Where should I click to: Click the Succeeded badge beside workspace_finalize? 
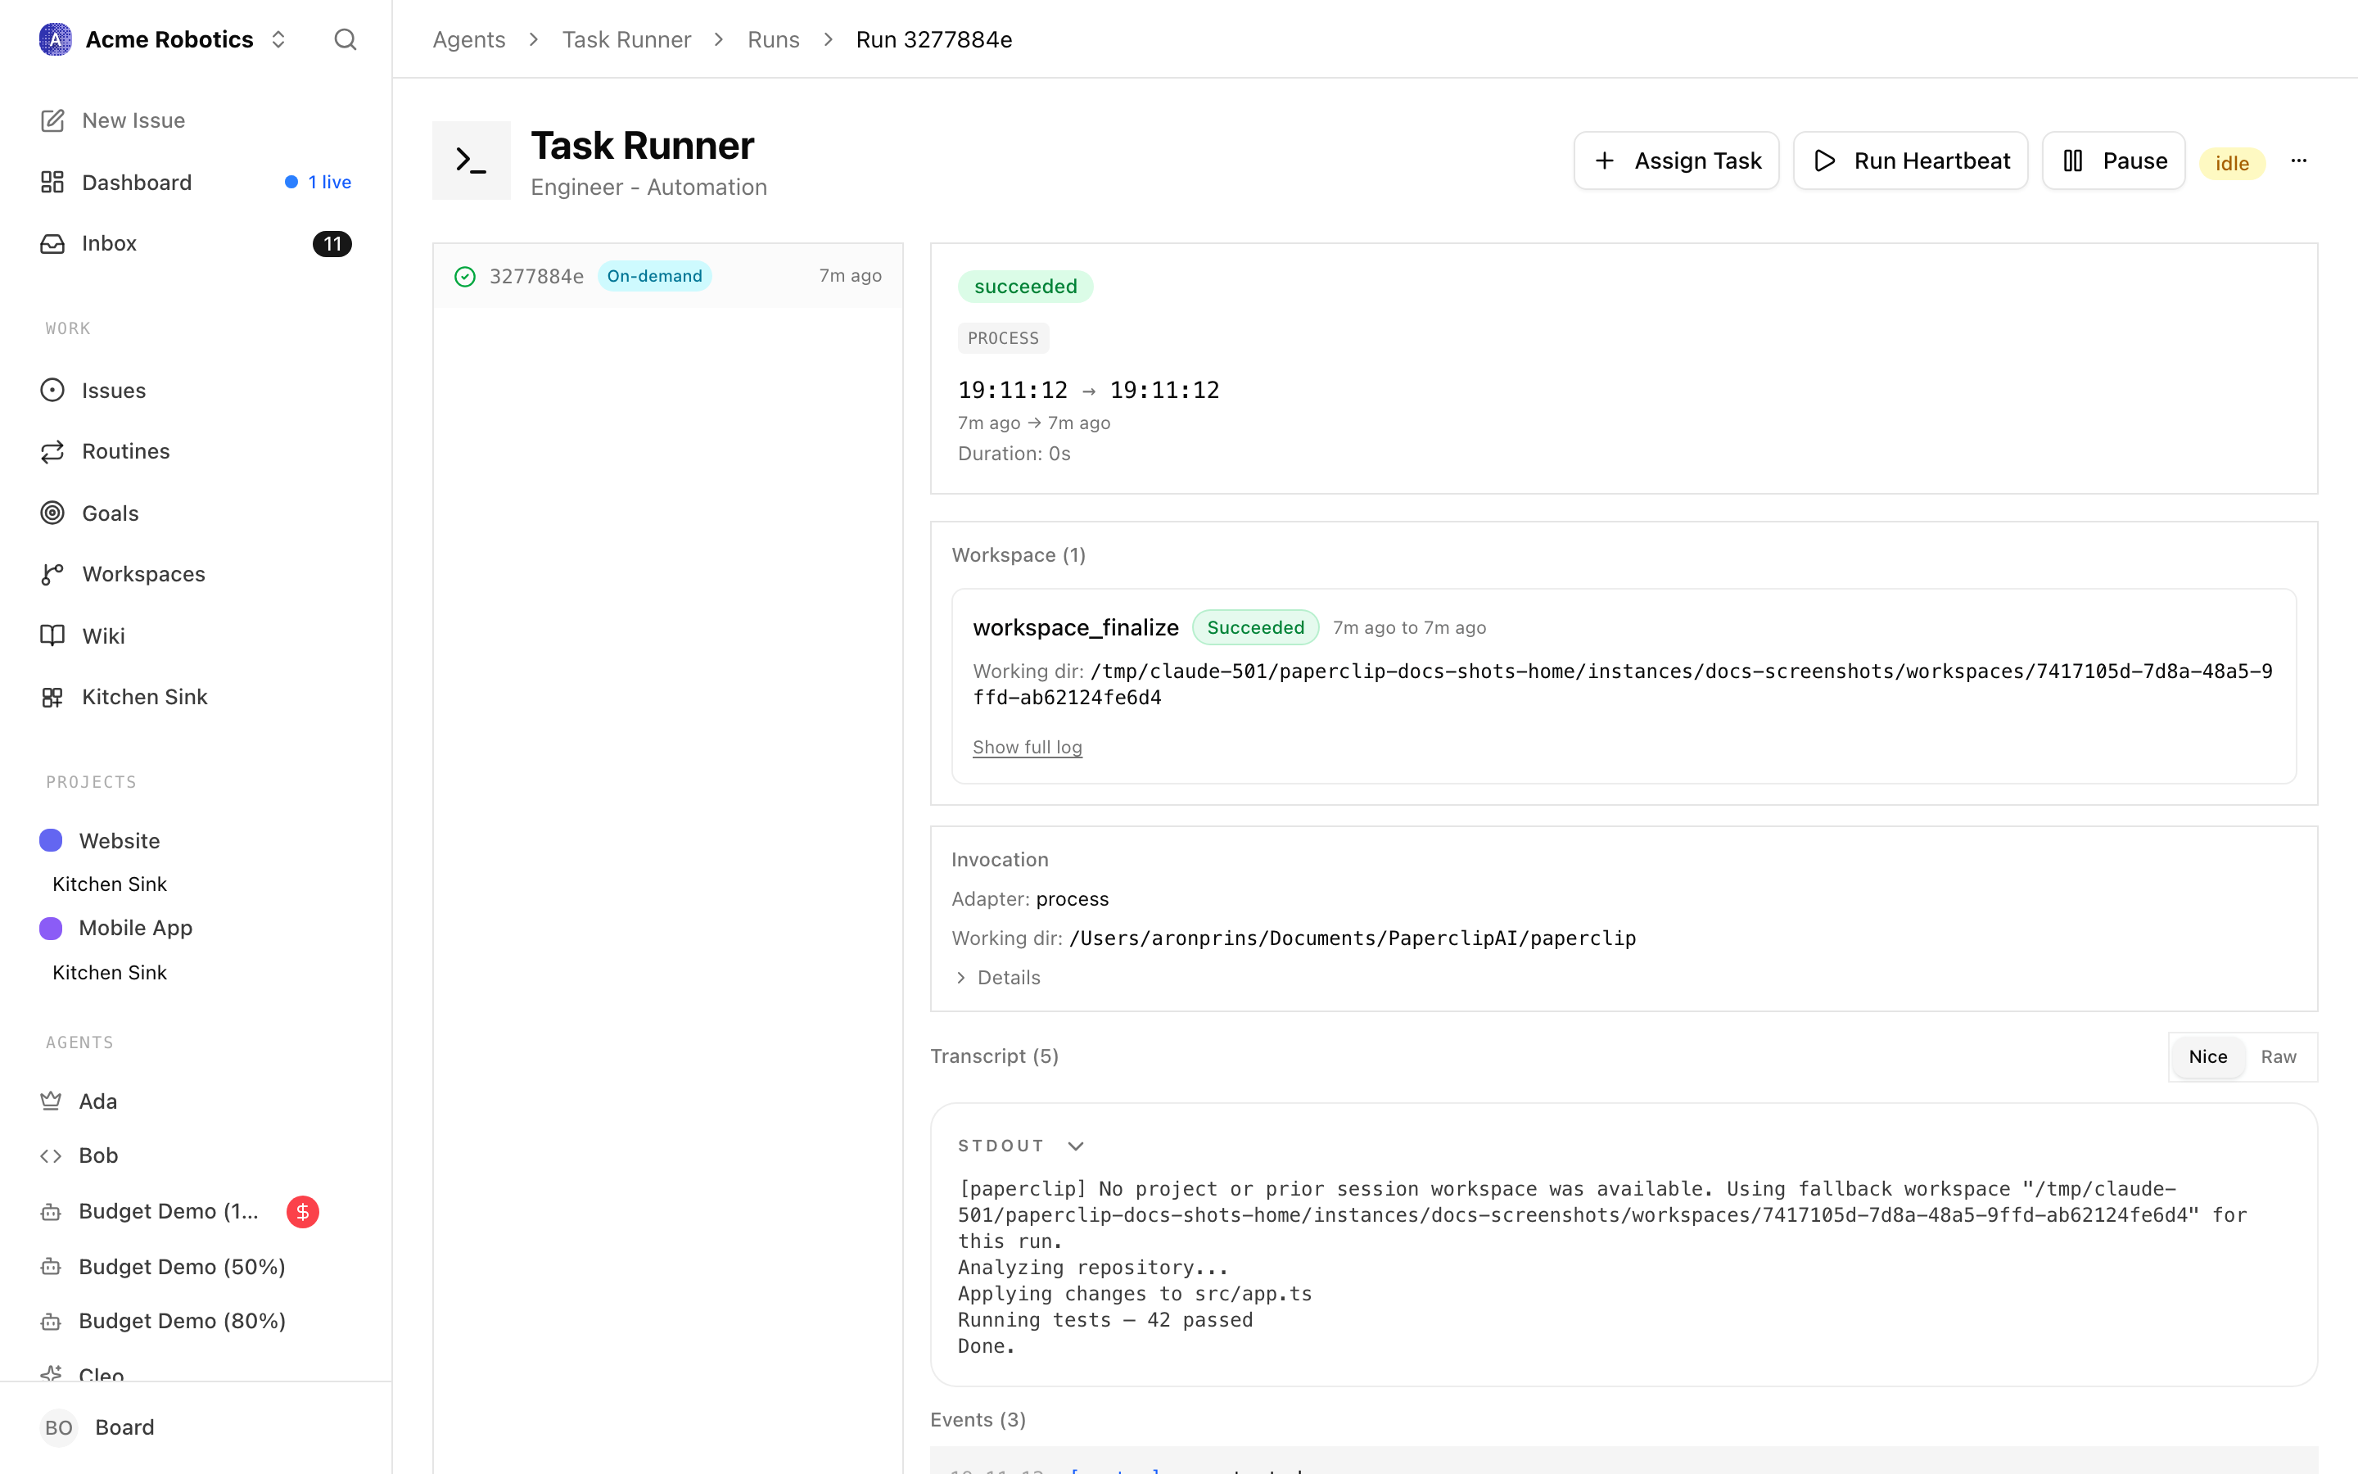[1255, 628]
